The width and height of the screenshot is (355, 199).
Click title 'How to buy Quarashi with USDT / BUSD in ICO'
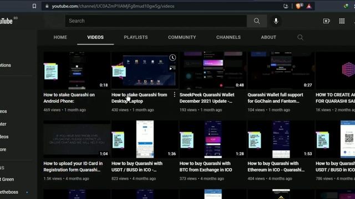click(137, 166)
